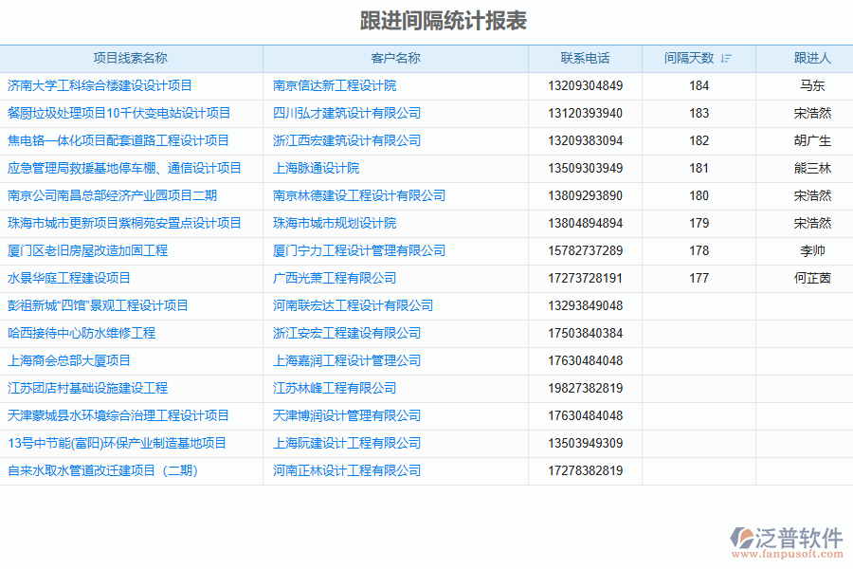This screenshot has height=569, width=853.
Task: Open 餐厨垃圾处理项目10千伏变电站设计项目 link
Action: pos(118,114)
